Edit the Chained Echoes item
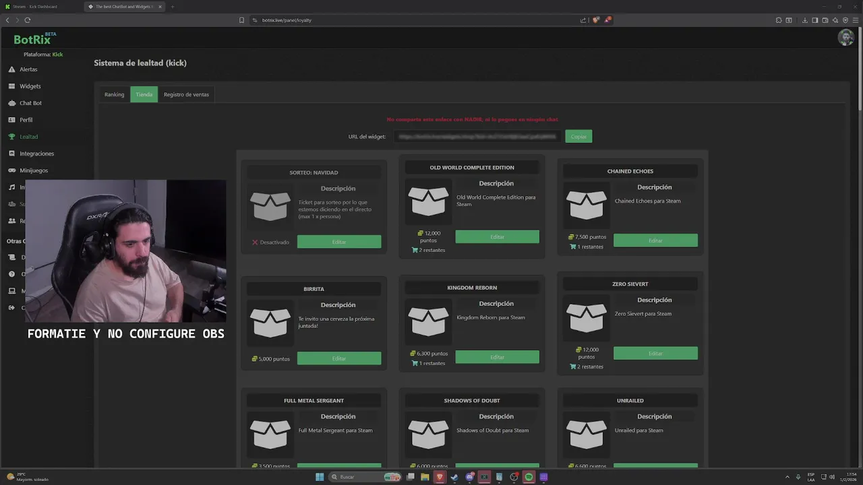The image size is (863, 485). [x=655, y=240]
